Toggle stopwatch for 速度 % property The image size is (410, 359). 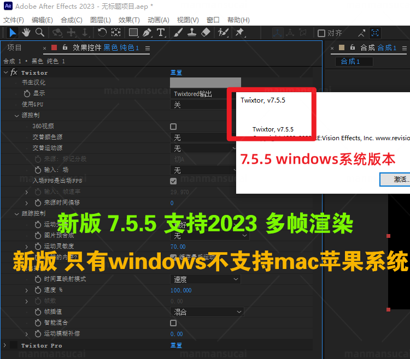click(x=38, y=290)
